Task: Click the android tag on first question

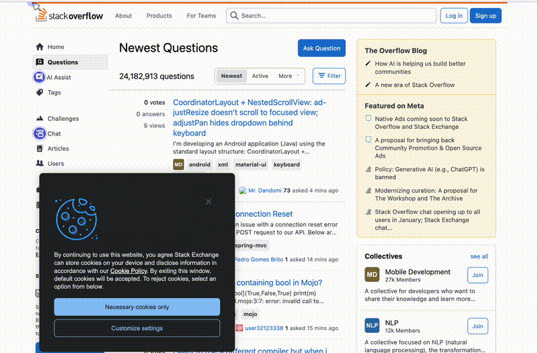Action: pos(200,164)
